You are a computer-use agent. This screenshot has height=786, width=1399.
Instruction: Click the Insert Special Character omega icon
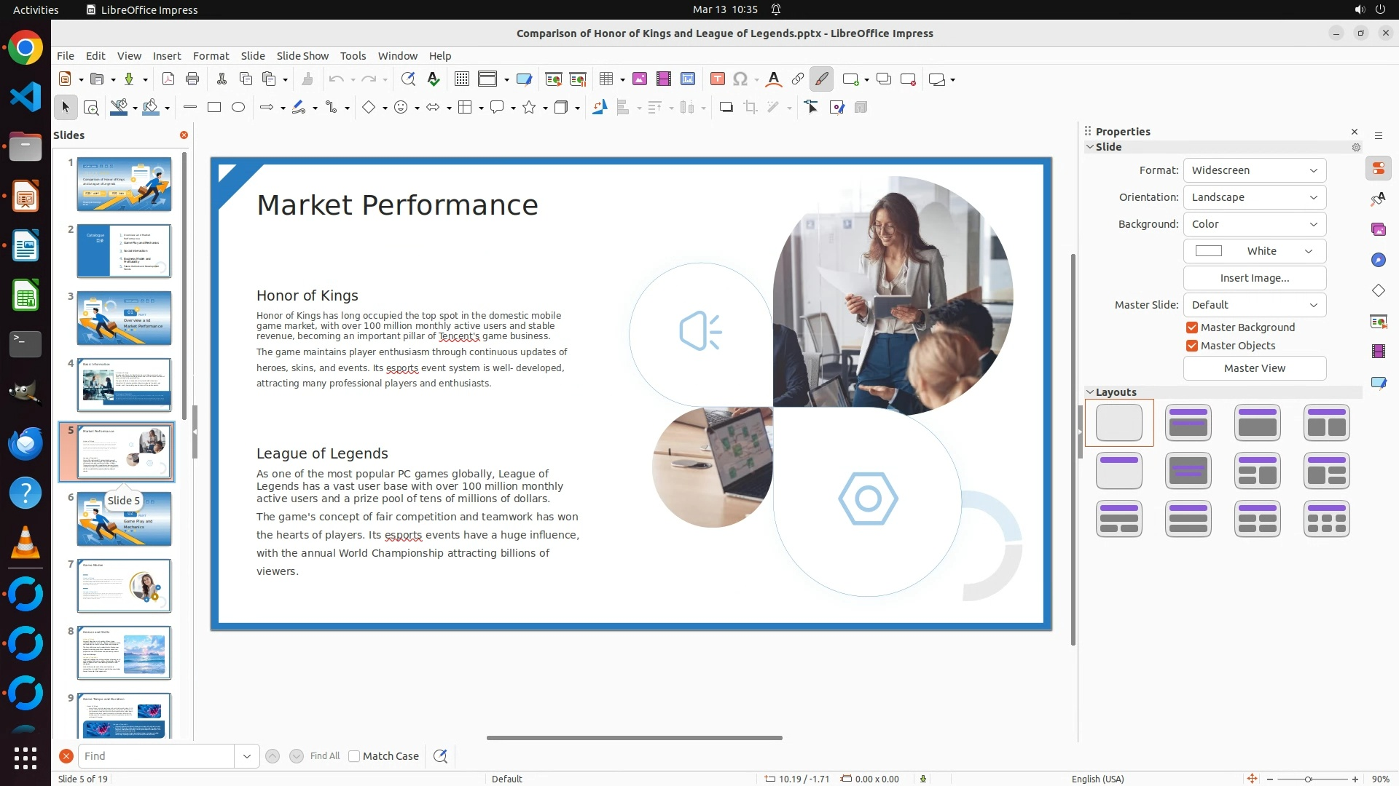[x=740, y=79]
